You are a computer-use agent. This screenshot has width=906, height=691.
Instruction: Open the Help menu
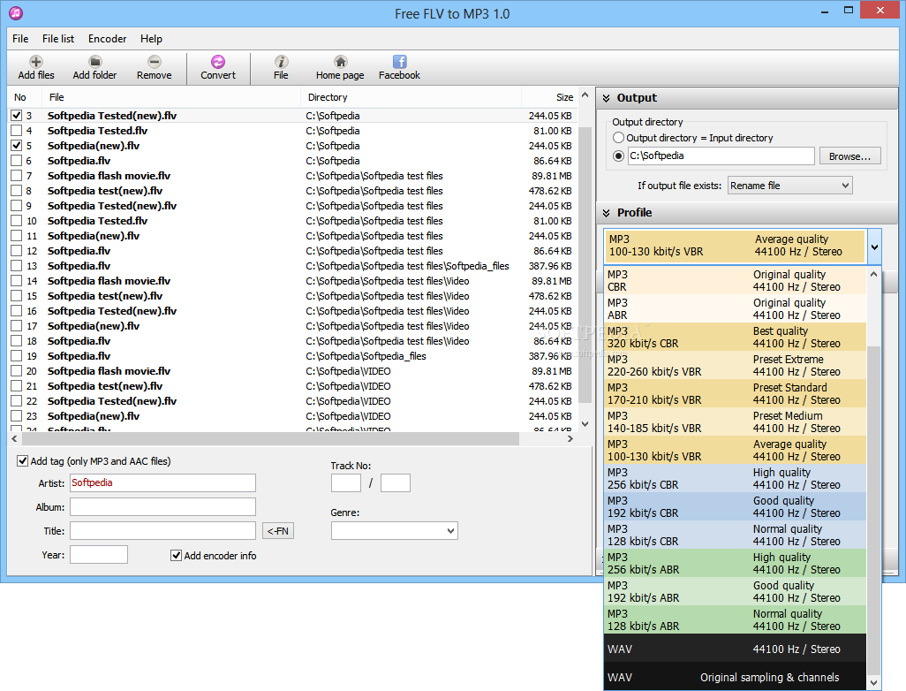[151, 39]
